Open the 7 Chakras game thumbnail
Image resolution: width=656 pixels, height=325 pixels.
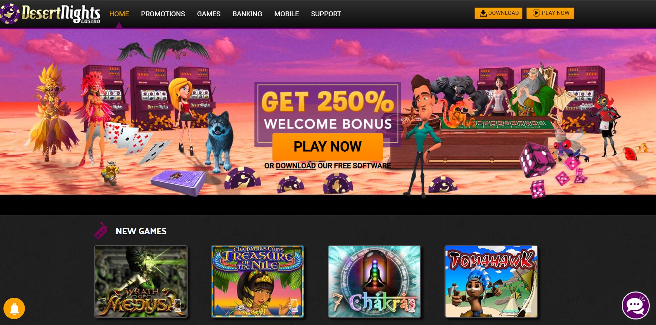[x=375, y=281]
